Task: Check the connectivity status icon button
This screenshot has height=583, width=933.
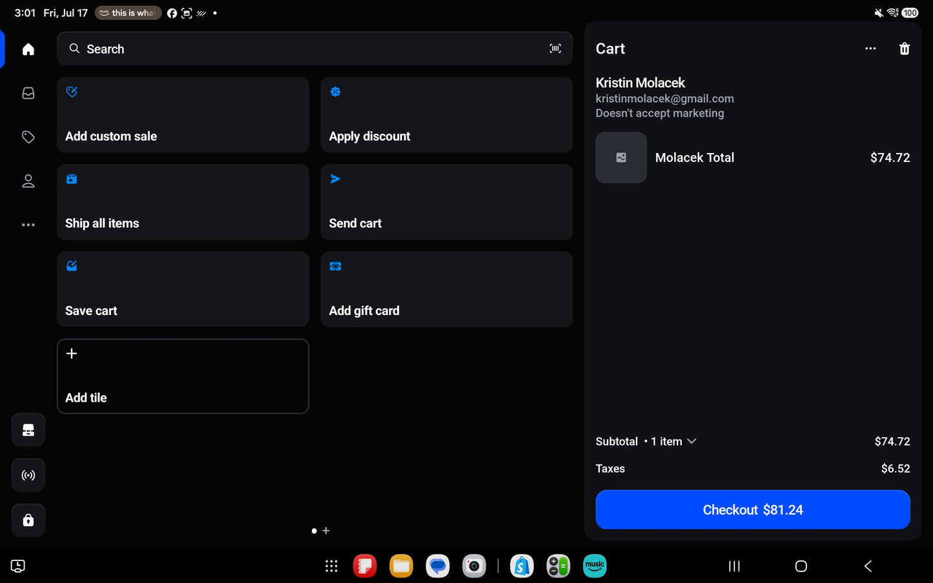Action: coord(28,475)
